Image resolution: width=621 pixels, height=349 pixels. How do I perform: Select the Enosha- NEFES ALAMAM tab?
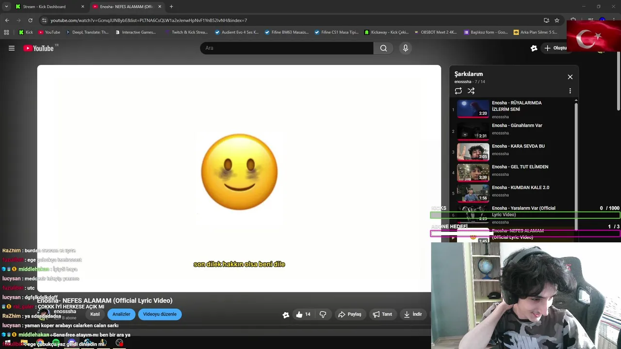click(126, 7)
